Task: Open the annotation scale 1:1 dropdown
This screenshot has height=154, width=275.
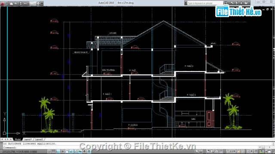Action: point(231,151)
